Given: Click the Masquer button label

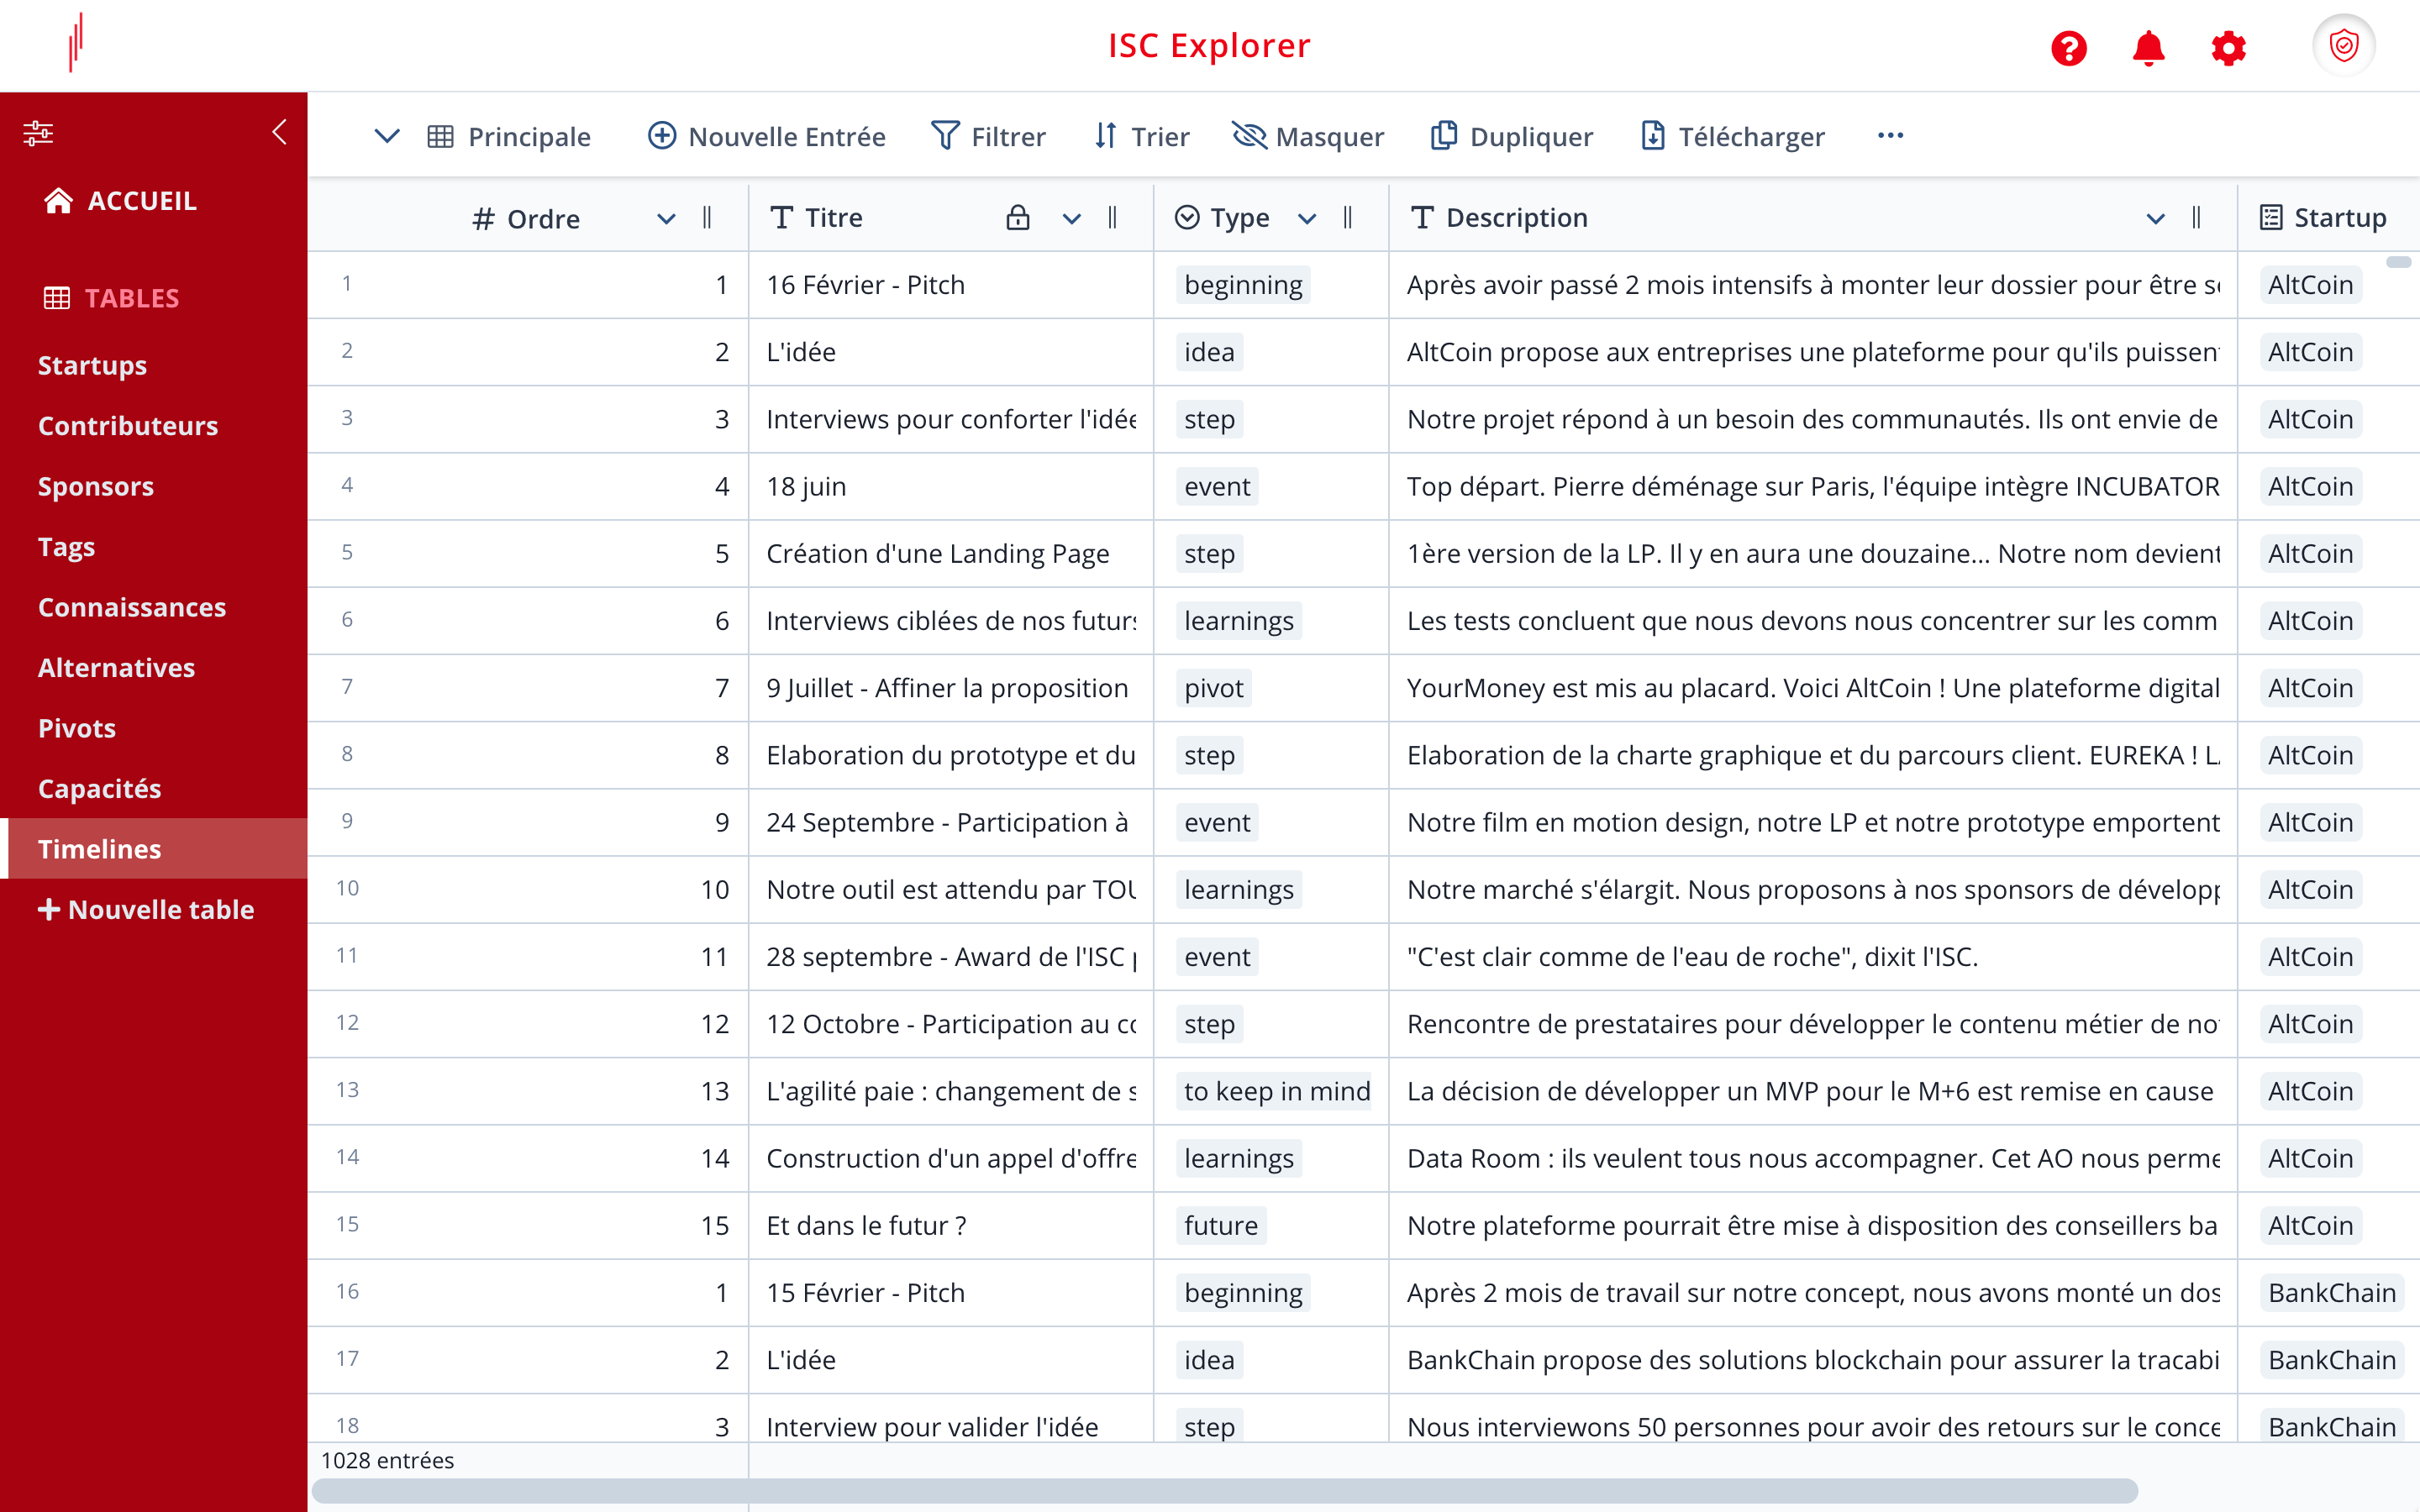Looking at the screenshot, I should coord(1329,136).
